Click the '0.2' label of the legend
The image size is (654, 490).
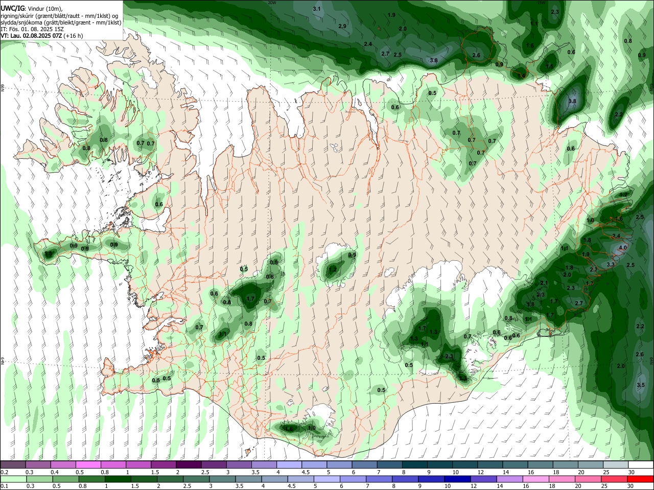point(4,472)
